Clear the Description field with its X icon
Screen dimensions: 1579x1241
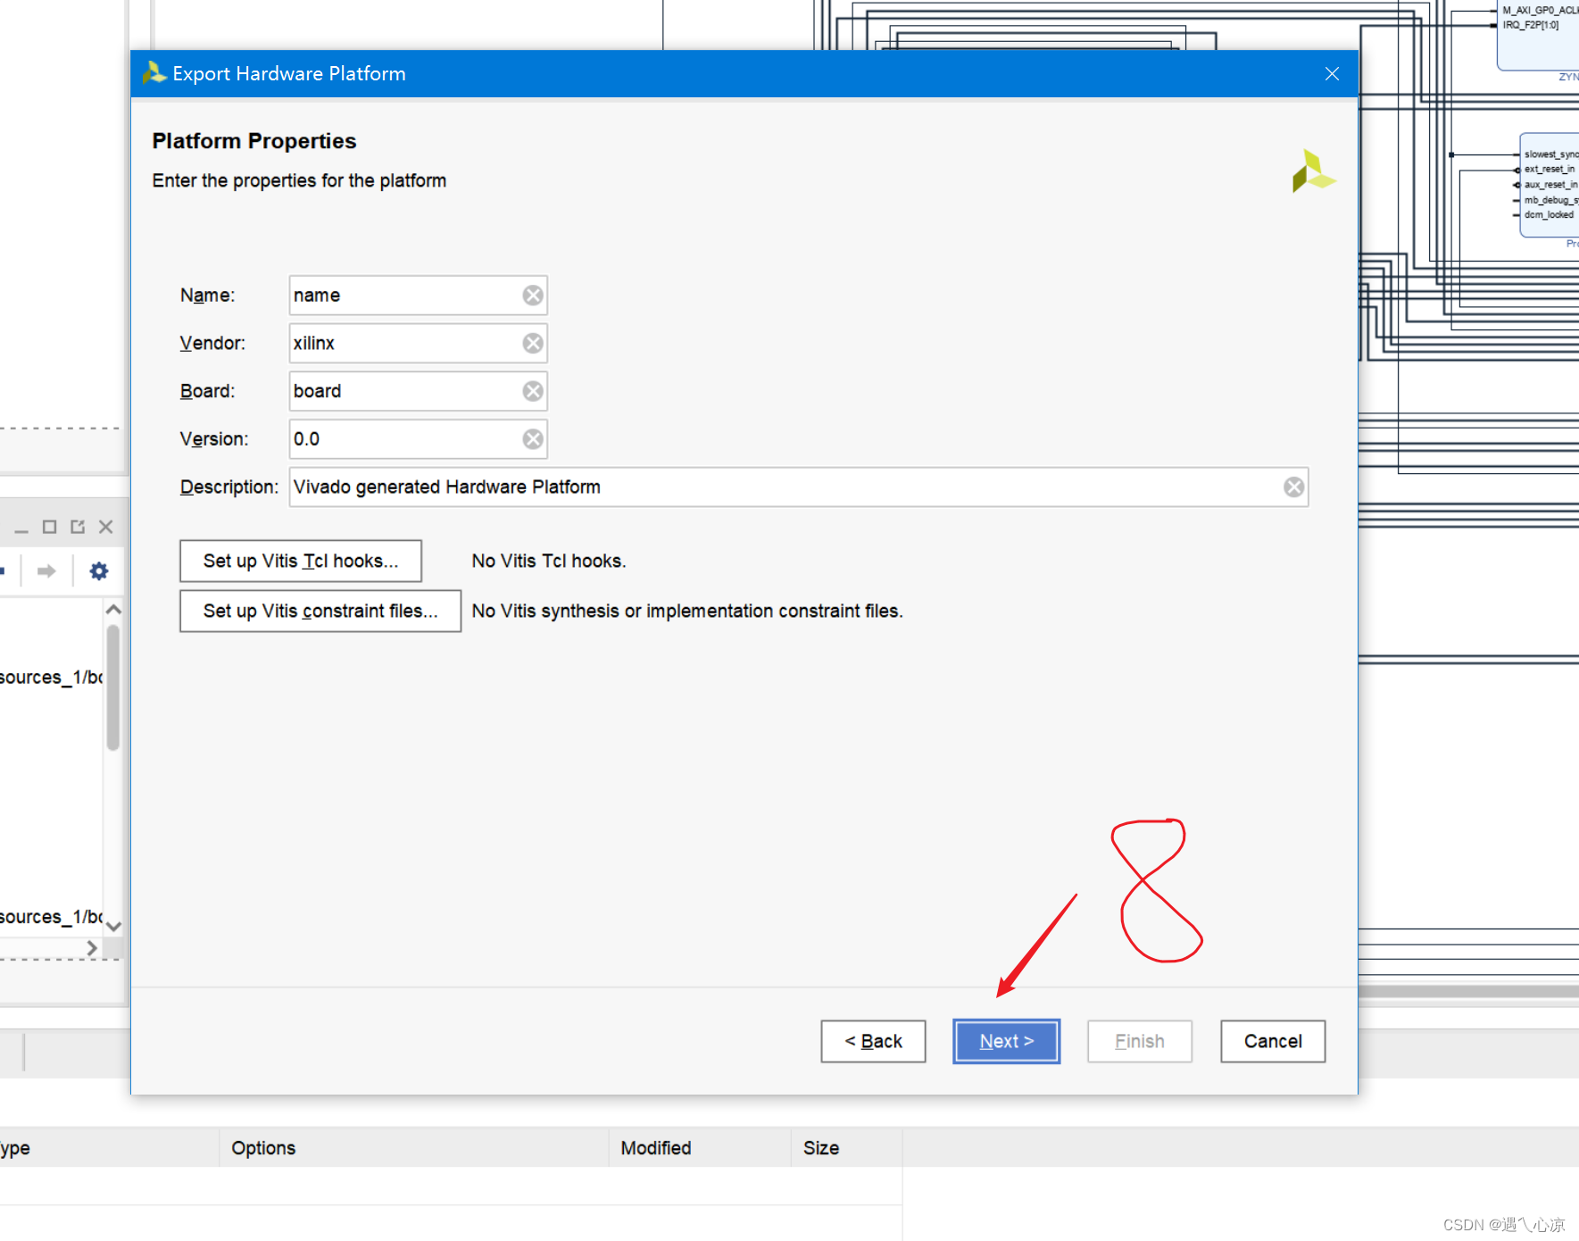pyautogui.click(x=1294, y=487)
